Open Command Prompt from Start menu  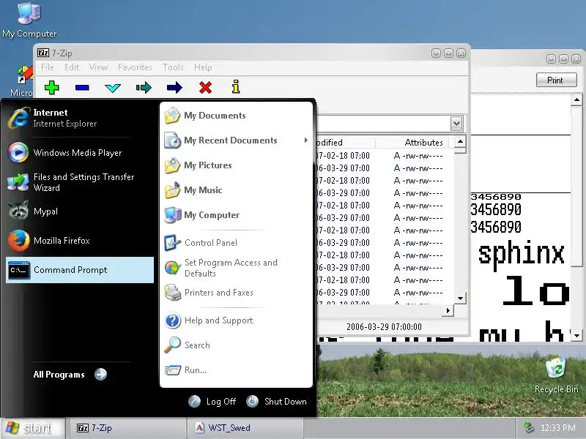coord(80,269)
